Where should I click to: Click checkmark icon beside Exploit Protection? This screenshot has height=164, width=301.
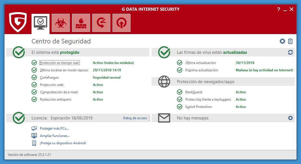(179, 107)
